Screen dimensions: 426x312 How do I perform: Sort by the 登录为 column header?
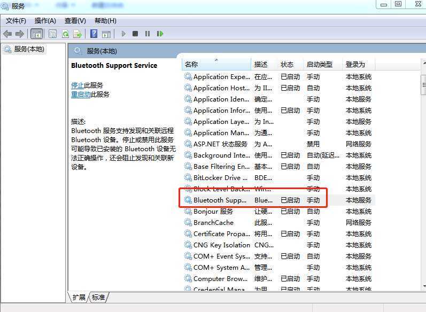coord(358,64)
